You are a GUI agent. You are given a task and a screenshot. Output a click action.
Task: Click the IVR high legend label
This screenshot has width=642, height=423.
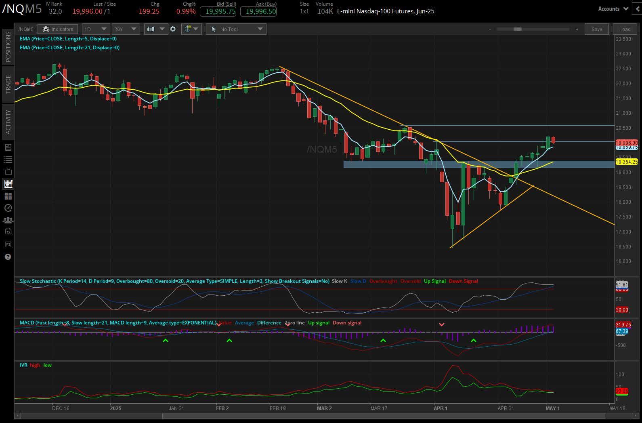coord(35,365)
